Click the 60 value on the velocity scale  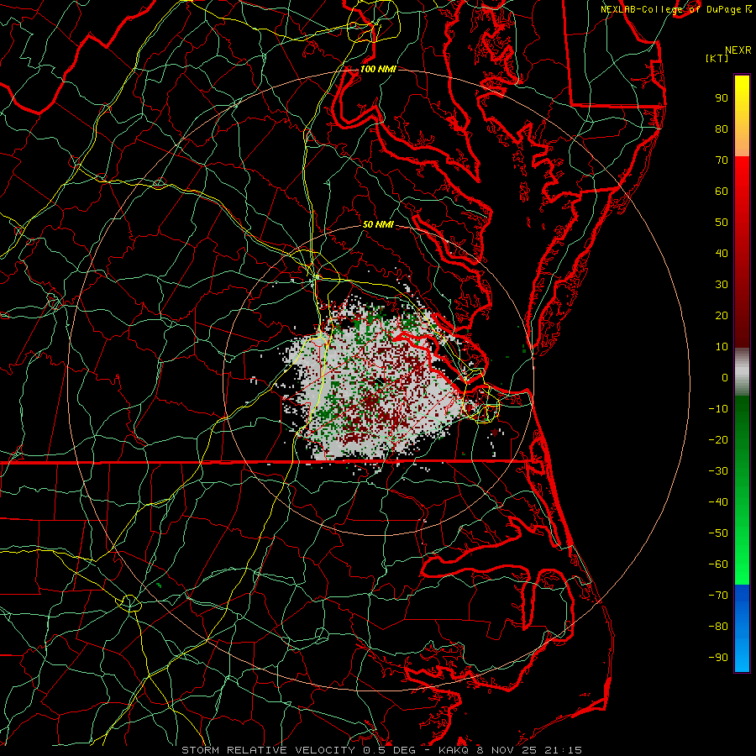[722, 192]
